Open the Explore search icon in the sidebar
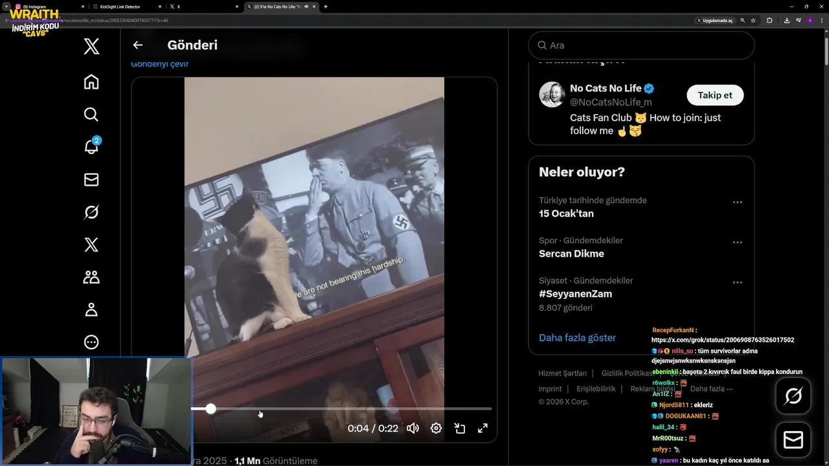 click(x=91, y=115)
